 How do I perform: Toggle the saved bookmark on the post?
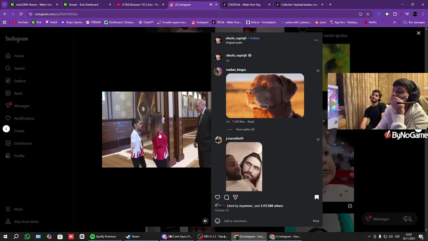click(x=317, y=197)
